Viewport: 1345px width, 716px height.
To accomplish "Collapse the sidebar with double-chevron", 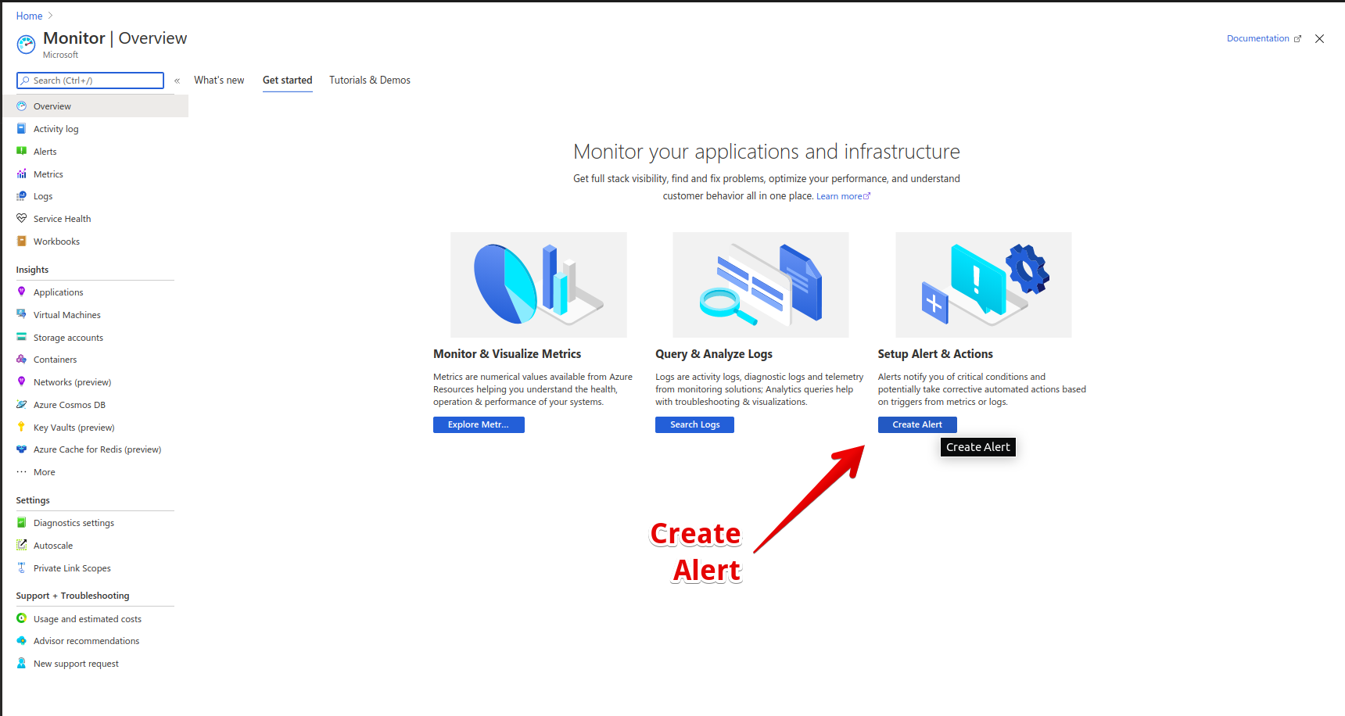I will click(177, 81).
